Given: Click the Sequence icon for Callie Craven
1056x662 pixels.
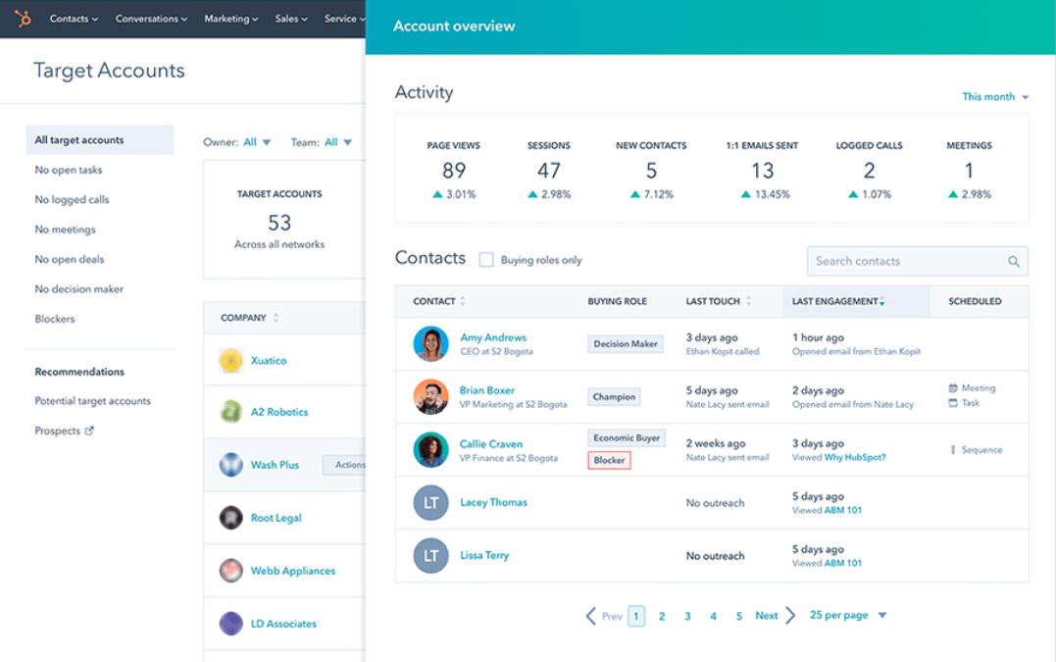Looking at the screenshot, I should [954, 449].
